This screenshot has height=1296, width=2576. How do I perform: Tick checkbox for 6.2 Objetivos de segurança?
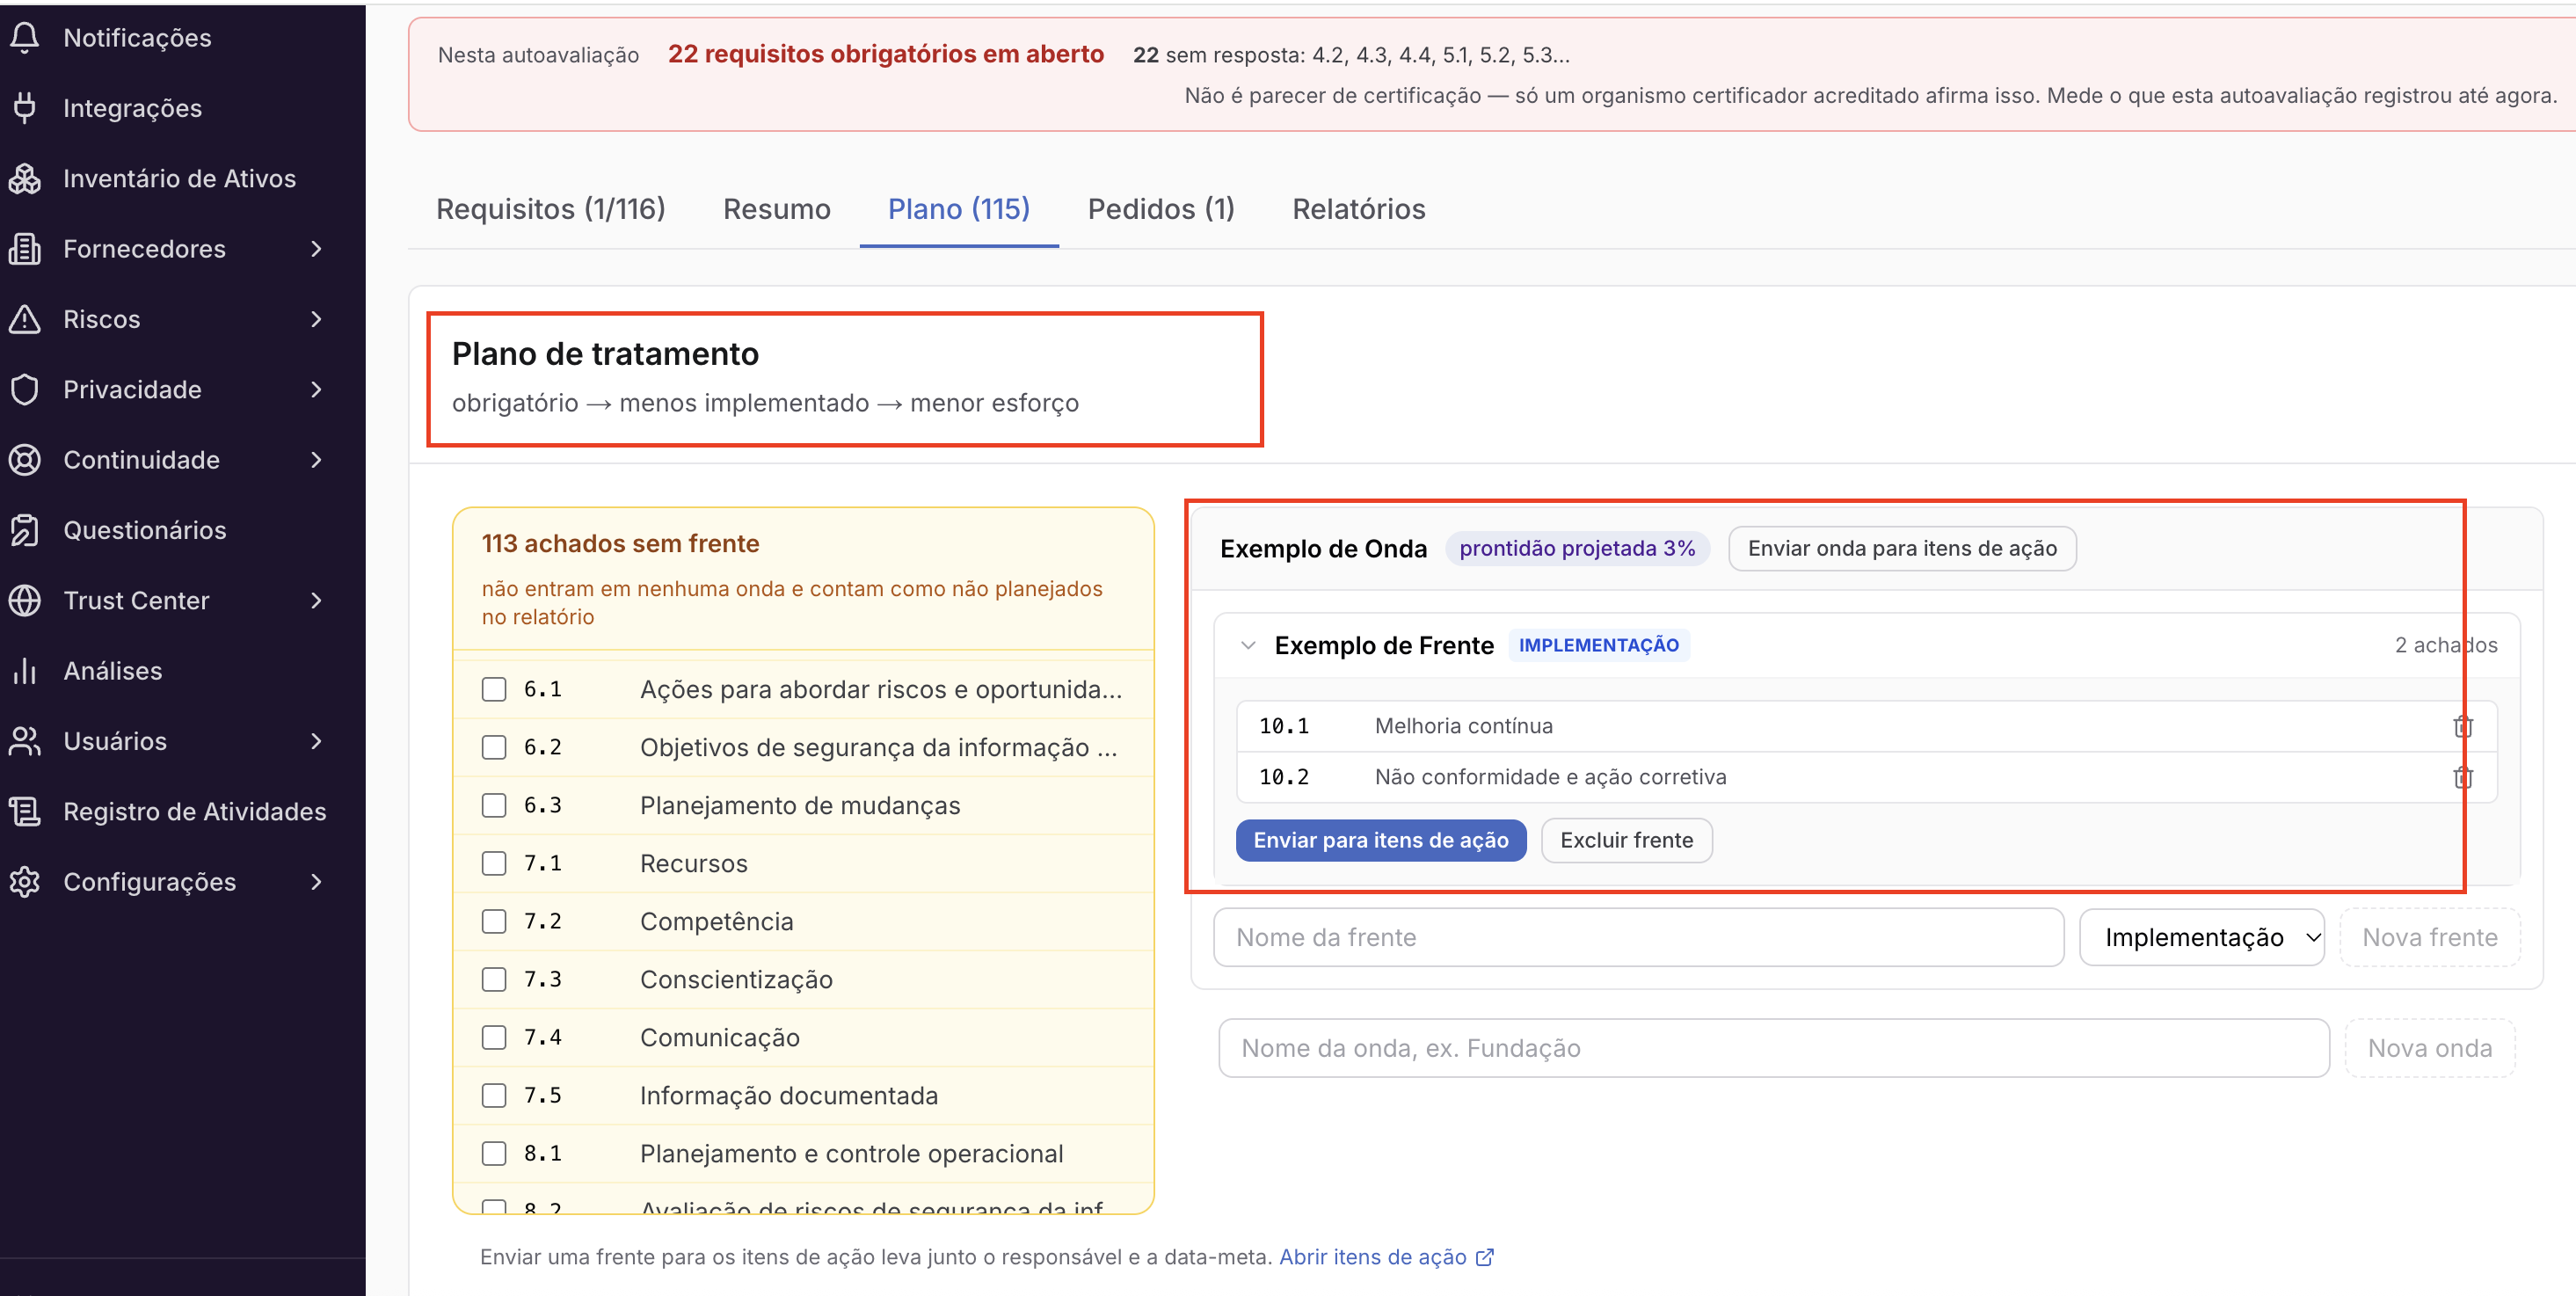coord(494,747)
